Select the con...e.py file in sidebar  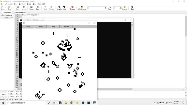click(x=9, y=18)
